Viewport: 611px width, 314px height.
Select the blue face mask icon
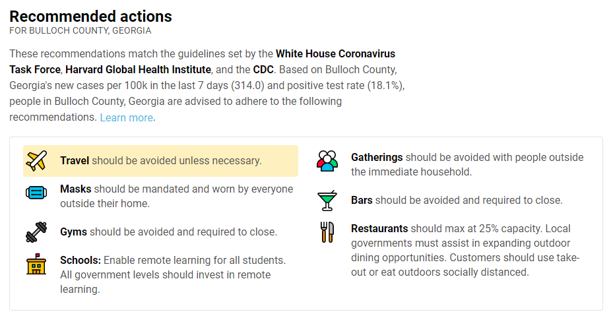[36, 193]
